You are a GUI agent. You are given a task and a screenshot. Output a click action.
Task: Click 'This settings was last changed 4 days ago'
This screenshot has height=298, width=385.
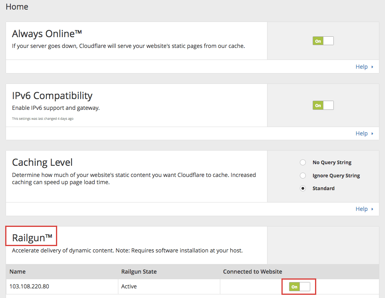pos(43,119)
